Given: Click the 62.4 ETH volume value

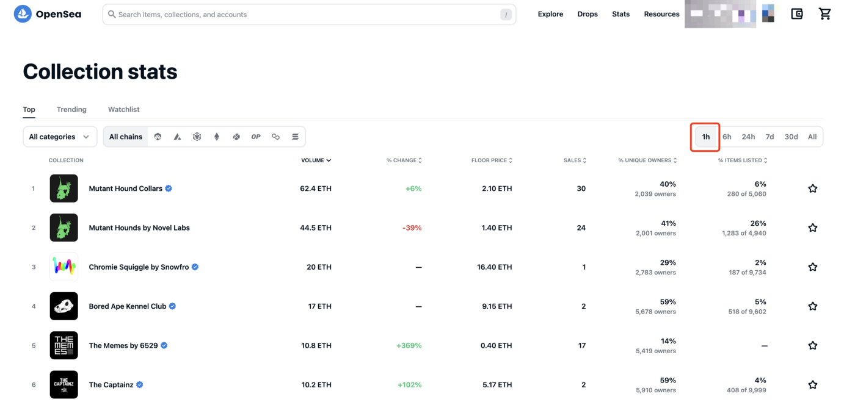Looking at the screenshot, I should pos(316,188).
